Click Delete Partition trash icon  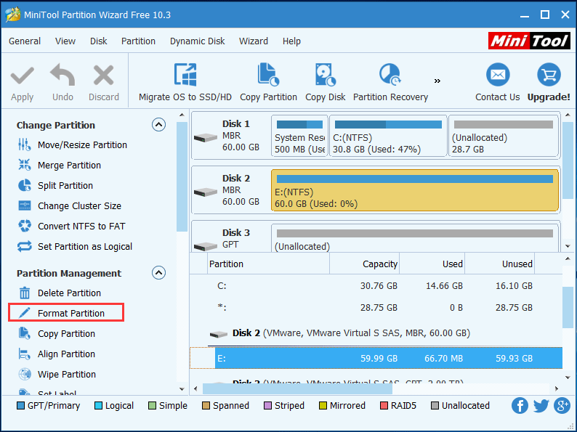click(x=25, y=293)
